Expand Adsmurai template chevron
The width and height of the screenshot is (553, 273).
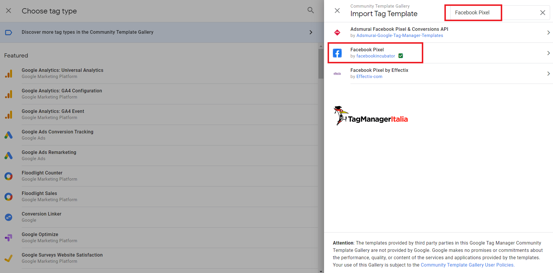548,33
